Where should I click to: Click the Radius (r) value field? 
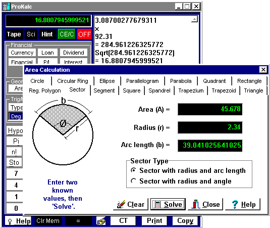click(x=210, y=127)
